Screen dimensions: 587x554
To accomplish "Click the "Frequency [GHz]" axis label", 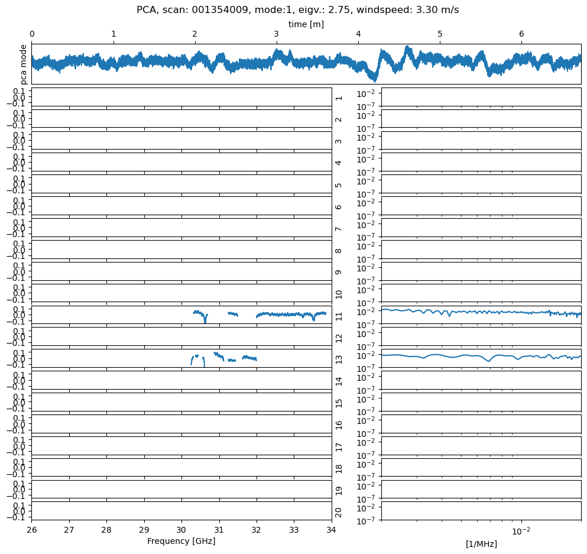I will [x=181, y=541].
